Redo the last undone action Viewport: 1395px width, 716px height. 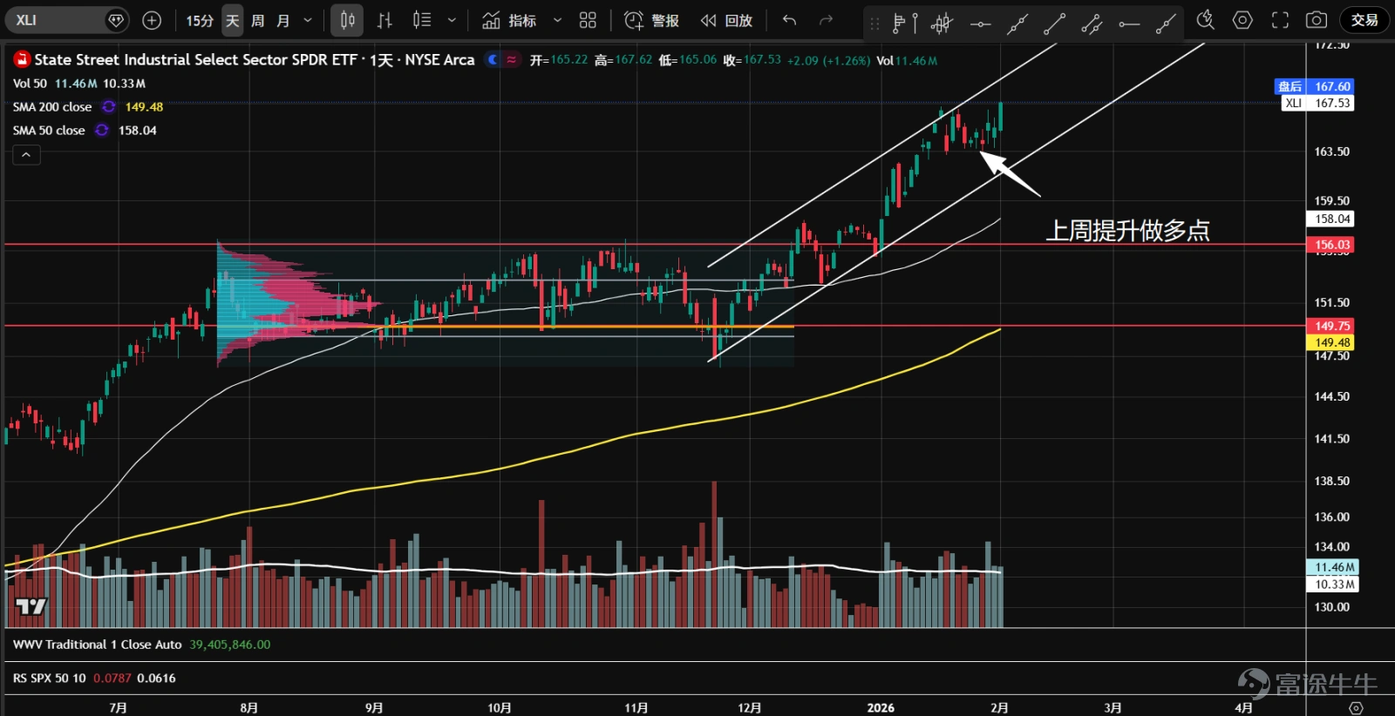[x=826, y=20]
